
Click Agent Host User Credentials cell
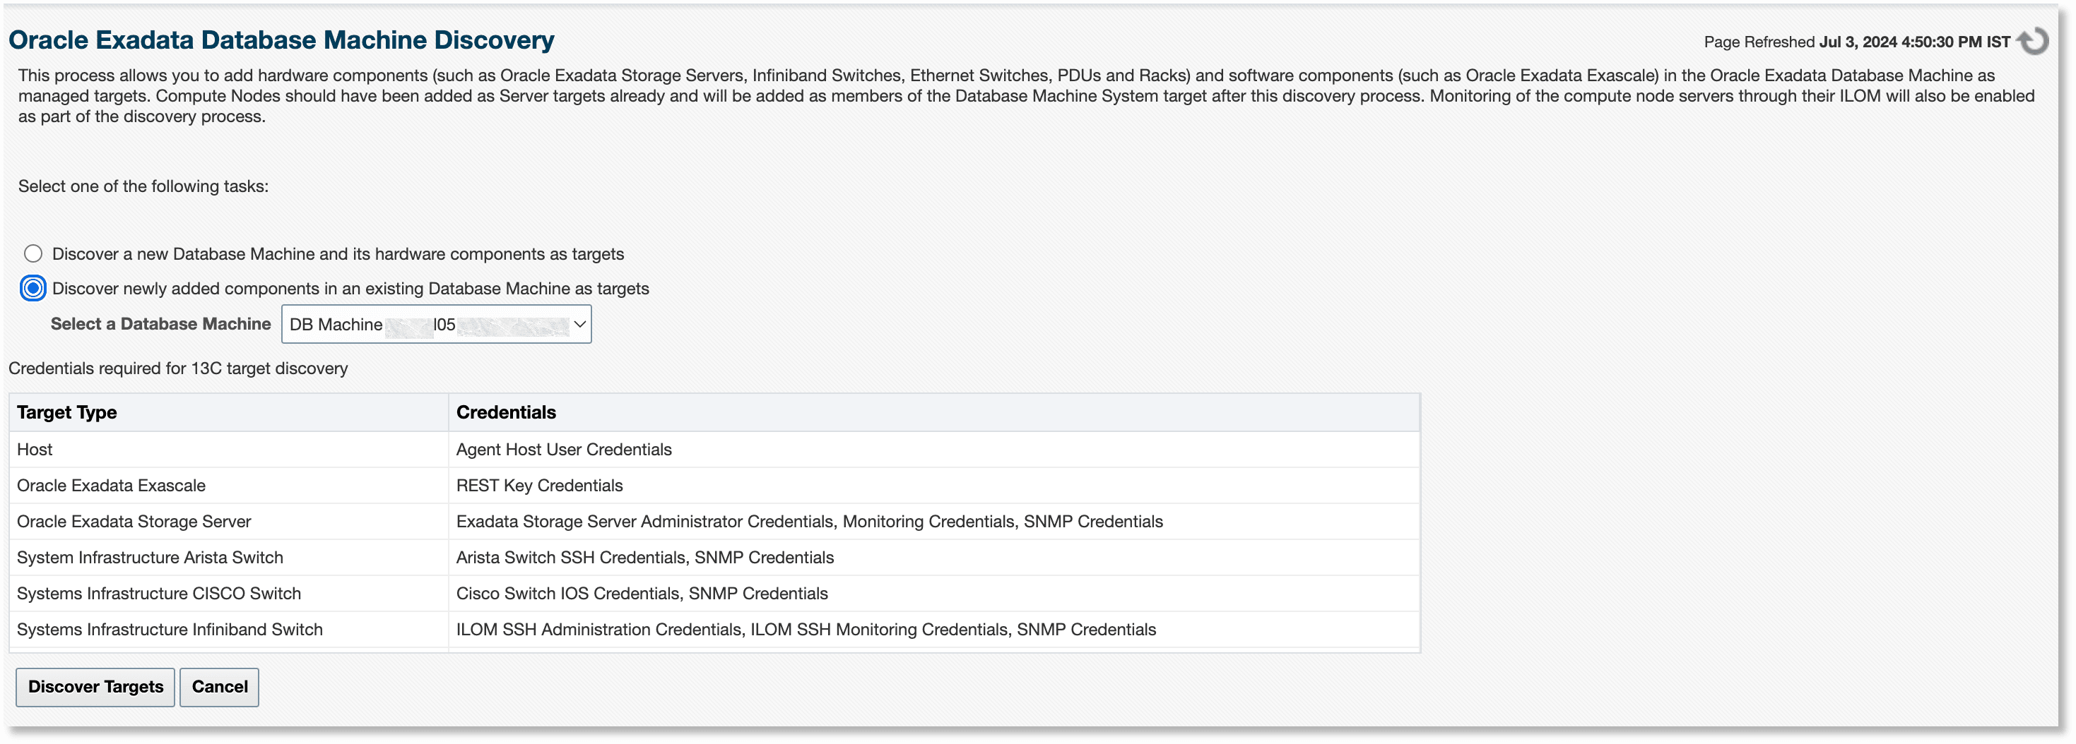coord(564,450)
